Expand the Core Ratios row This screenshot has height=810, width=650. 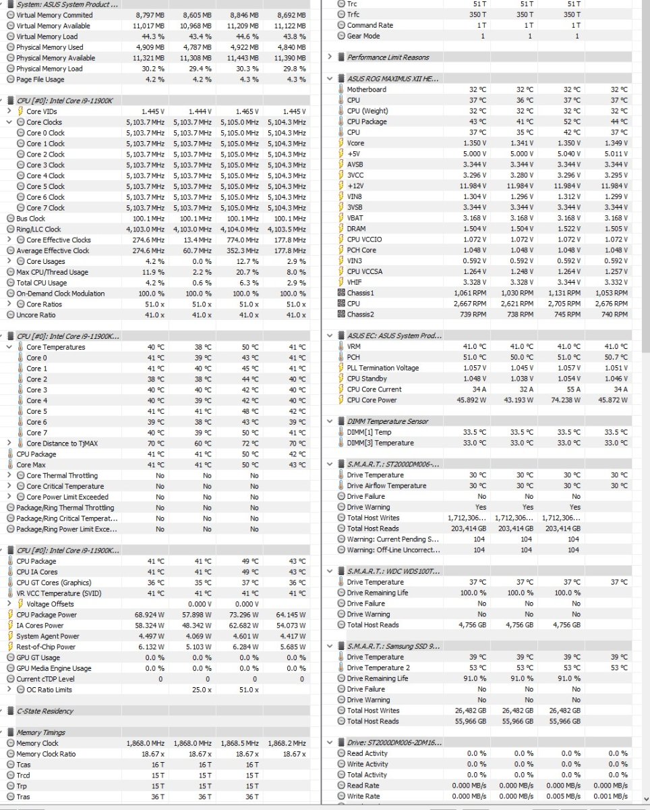pos(9,304)
